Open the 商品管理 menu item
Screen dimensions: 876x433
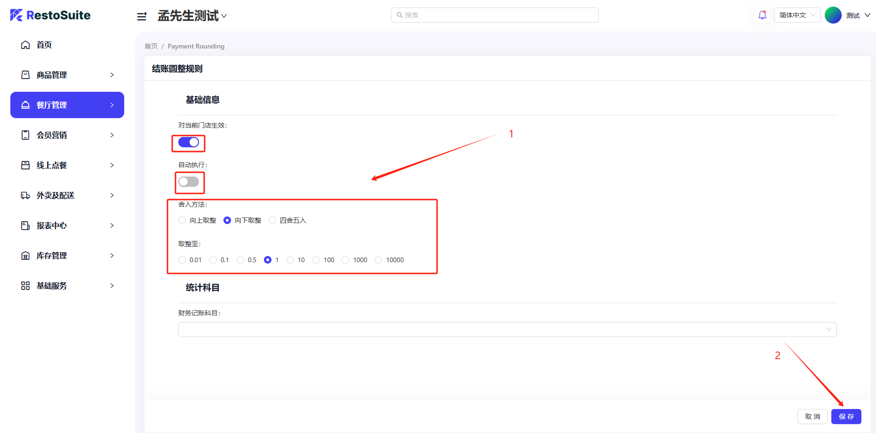point(67,75)
